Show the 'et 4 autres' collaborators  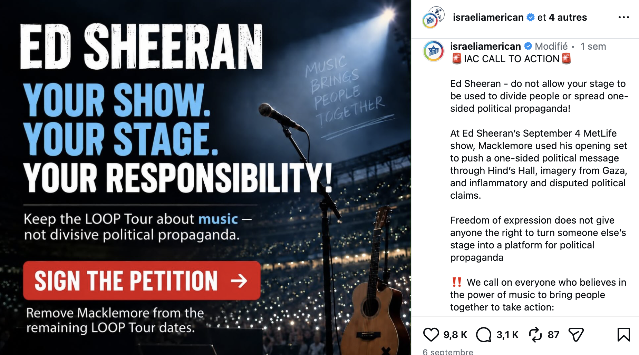(562, 17)
